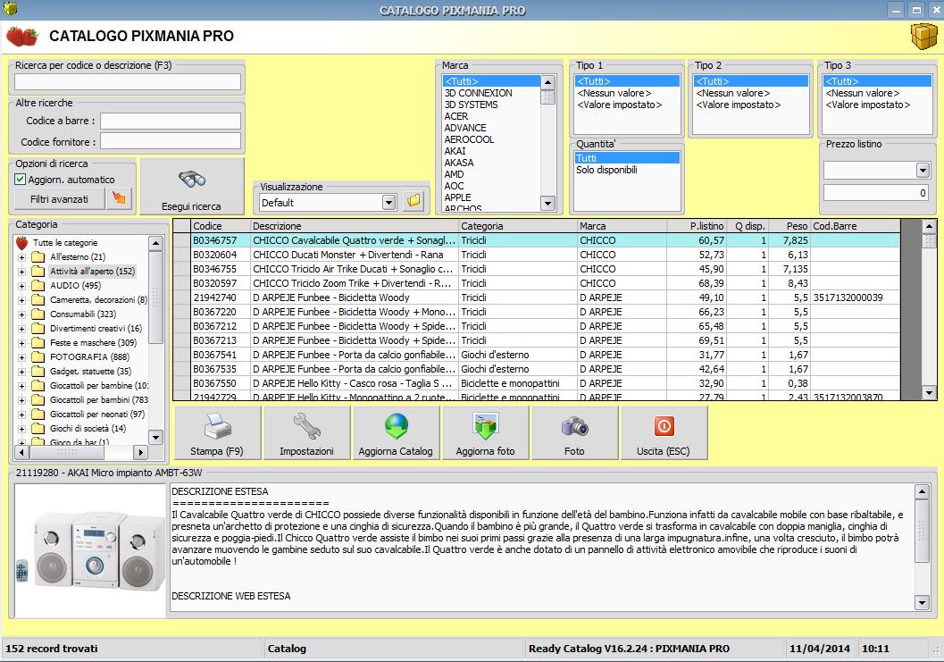Viewport: 944px width, 662px height.
Task: Click the folder icon for All'esterno (21)
Action: [x=38, y=256]
